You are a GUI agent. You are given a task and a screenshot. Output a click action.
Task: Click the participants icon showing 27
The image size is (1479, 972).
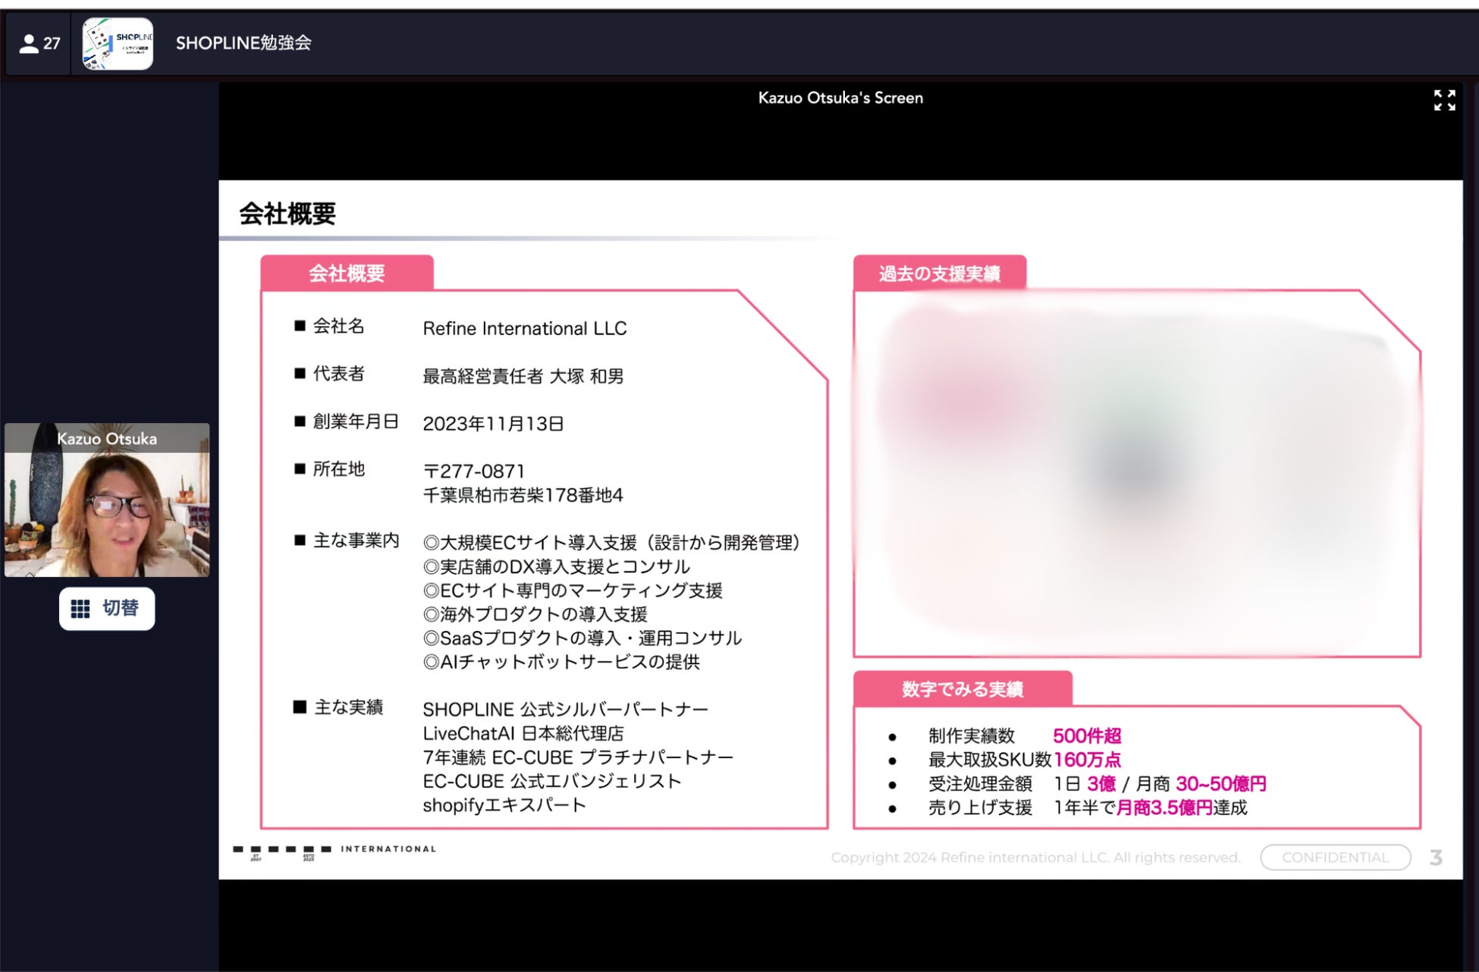[x=39, y=43]
